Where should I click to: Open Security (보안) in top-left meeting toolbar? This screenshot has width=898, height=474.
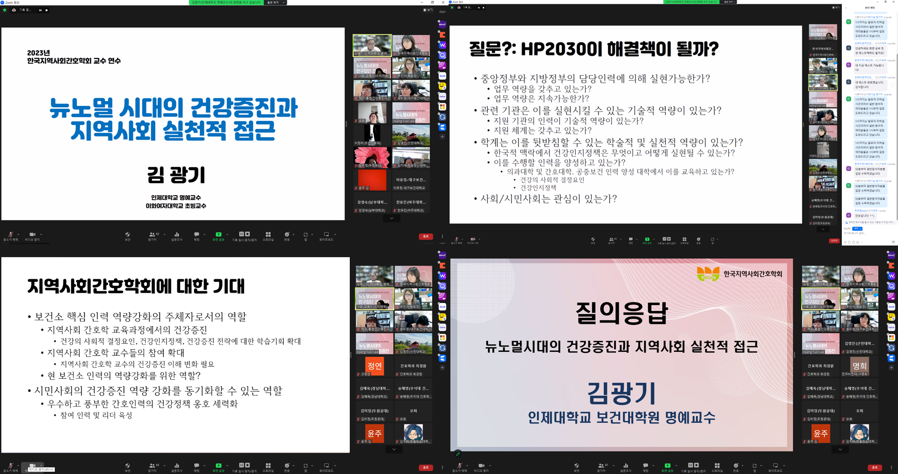[x=128, y=235]
